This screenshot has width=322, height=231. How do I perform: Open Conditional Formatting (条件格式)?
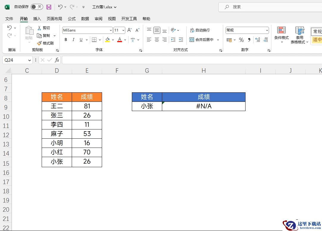(281, 34)
